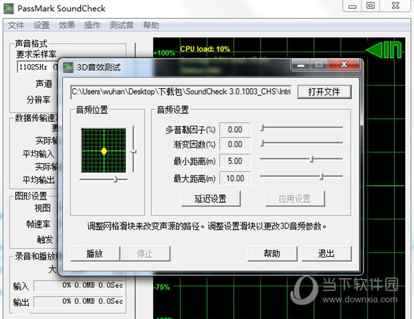This screenshot has width=414, height=319.
Task: Click the 帧速率 label in main window
Action: click(38, 224)
